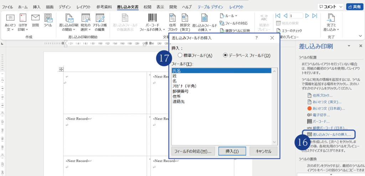Click the table move handle in document
This screenshot has width=365, height=176.
click(61, 69)
